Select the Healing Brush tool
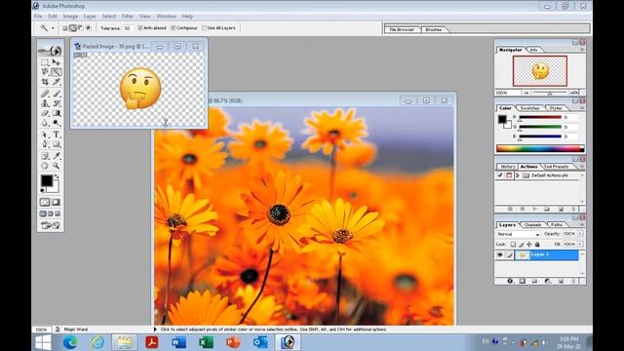The height and width of the screenshot is (351, 624). 45,94
